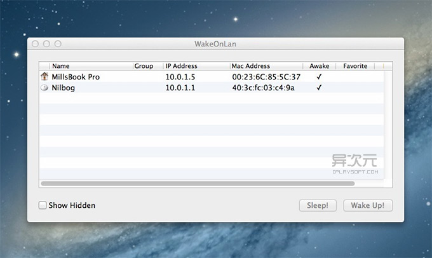Sort by the Awake column header
Screen dimensions: 432x258
(320, 66)
